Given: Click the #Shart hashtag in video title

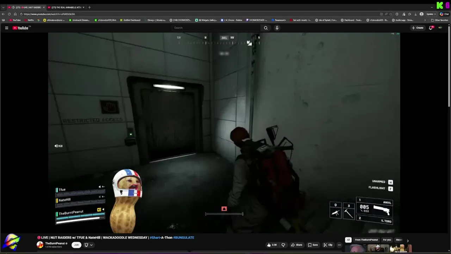Looking at the screenshot, I should tap(155, 237).
